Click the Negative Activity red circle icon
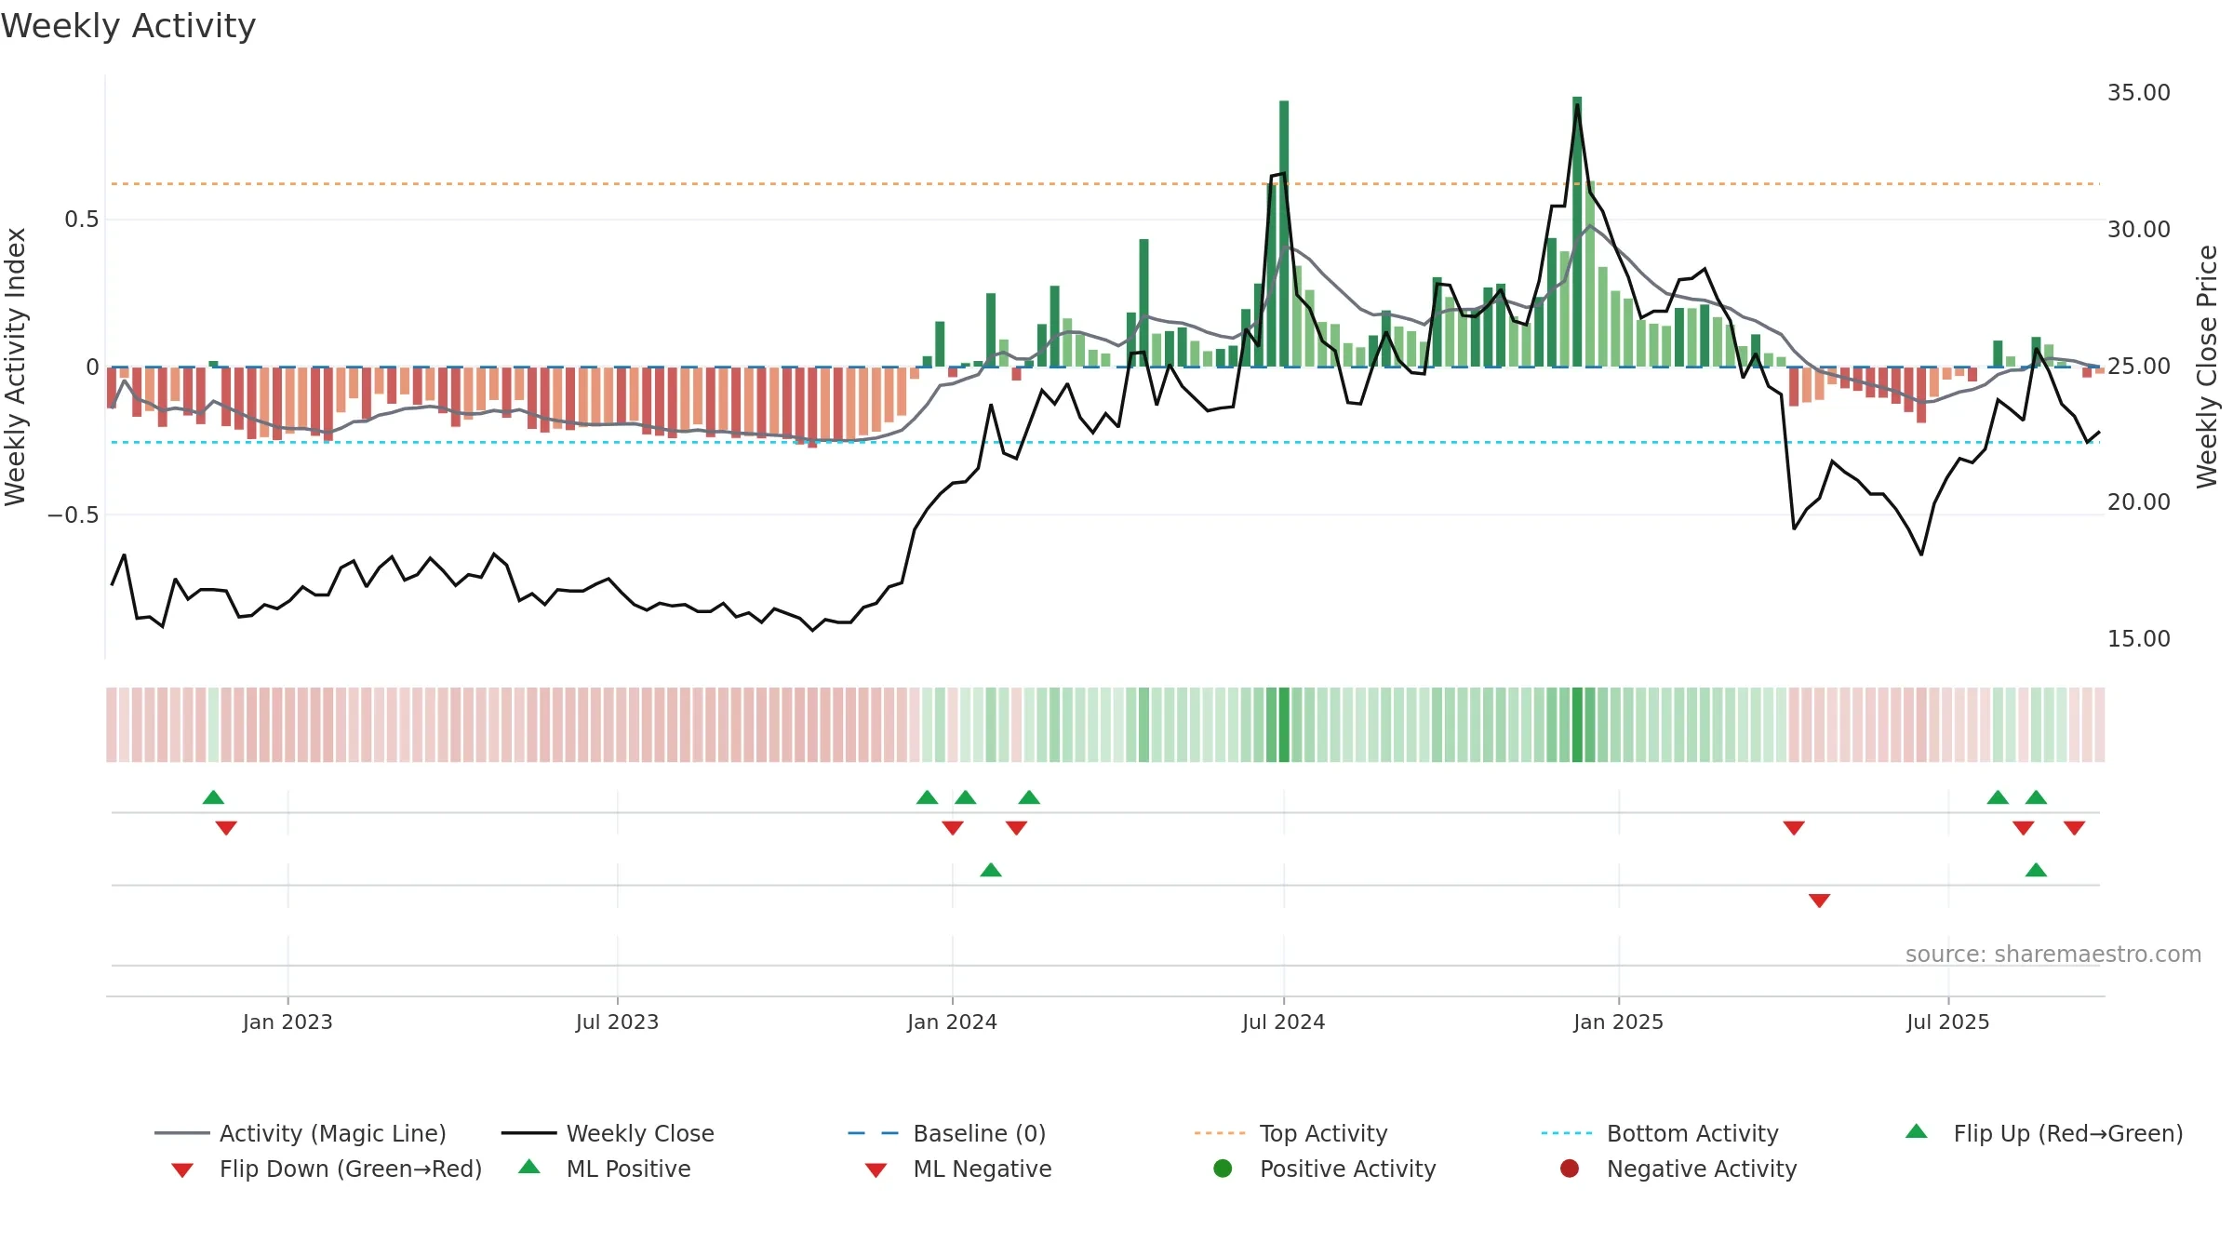Viewport: 2233px width, 1256px height. (x=1570, y=1169)
